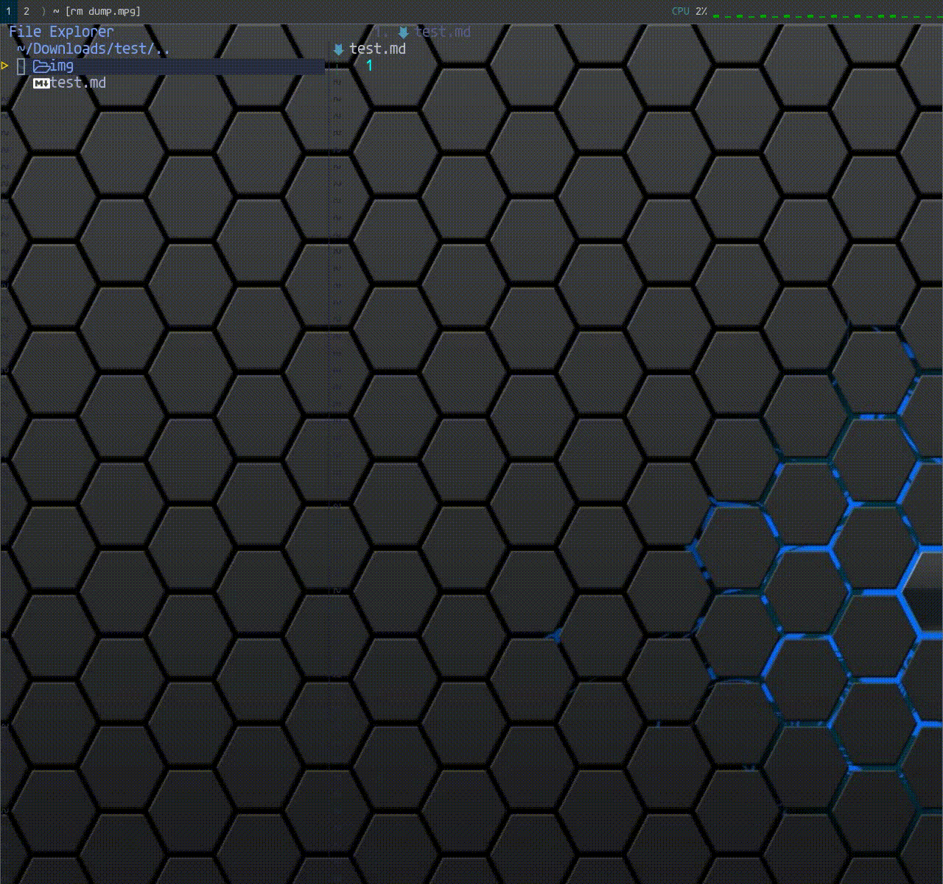Click the CPU 2% value
This screenshot has width=943, height=884.
pyautogui.click(x=701, y=11)
